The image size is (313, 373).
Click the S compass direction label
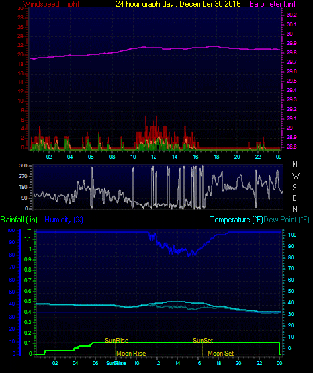(294, 188)
